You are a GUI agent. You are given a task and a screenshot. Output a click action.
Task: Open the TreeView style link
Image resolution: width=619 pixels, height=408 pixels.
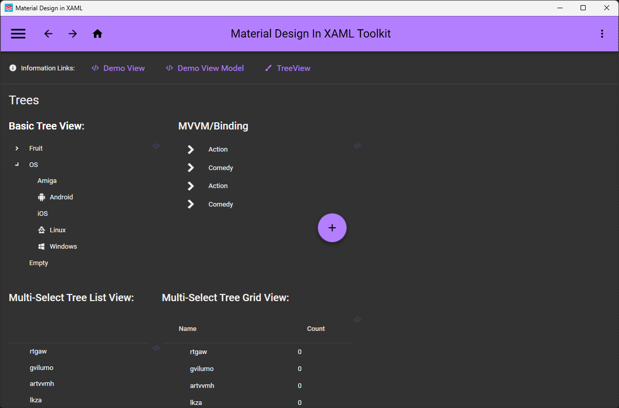tap(288, 68)
